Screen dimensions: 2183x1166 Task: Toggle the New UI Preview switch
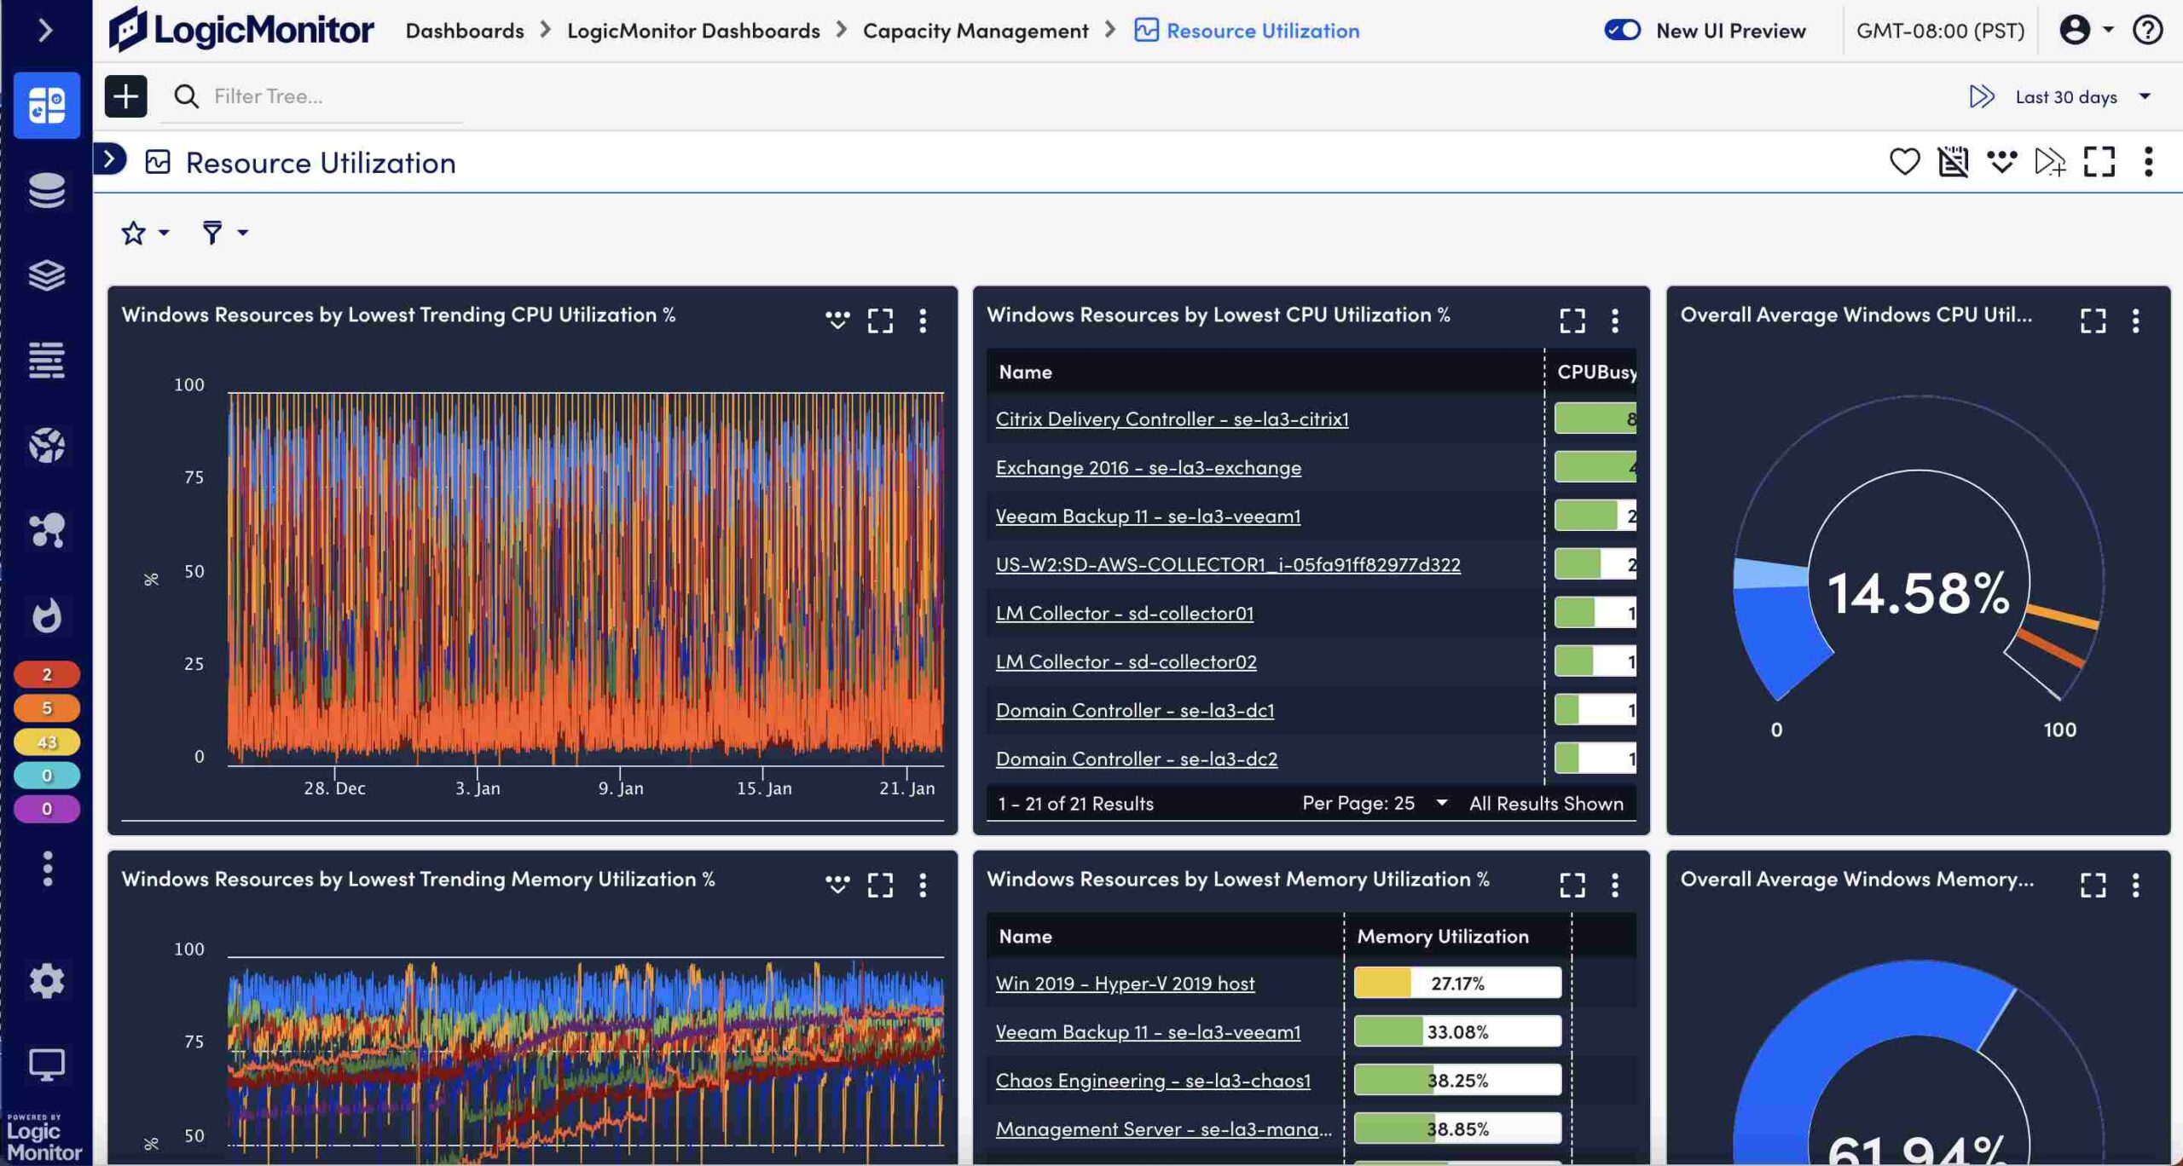coord(1621,31)
